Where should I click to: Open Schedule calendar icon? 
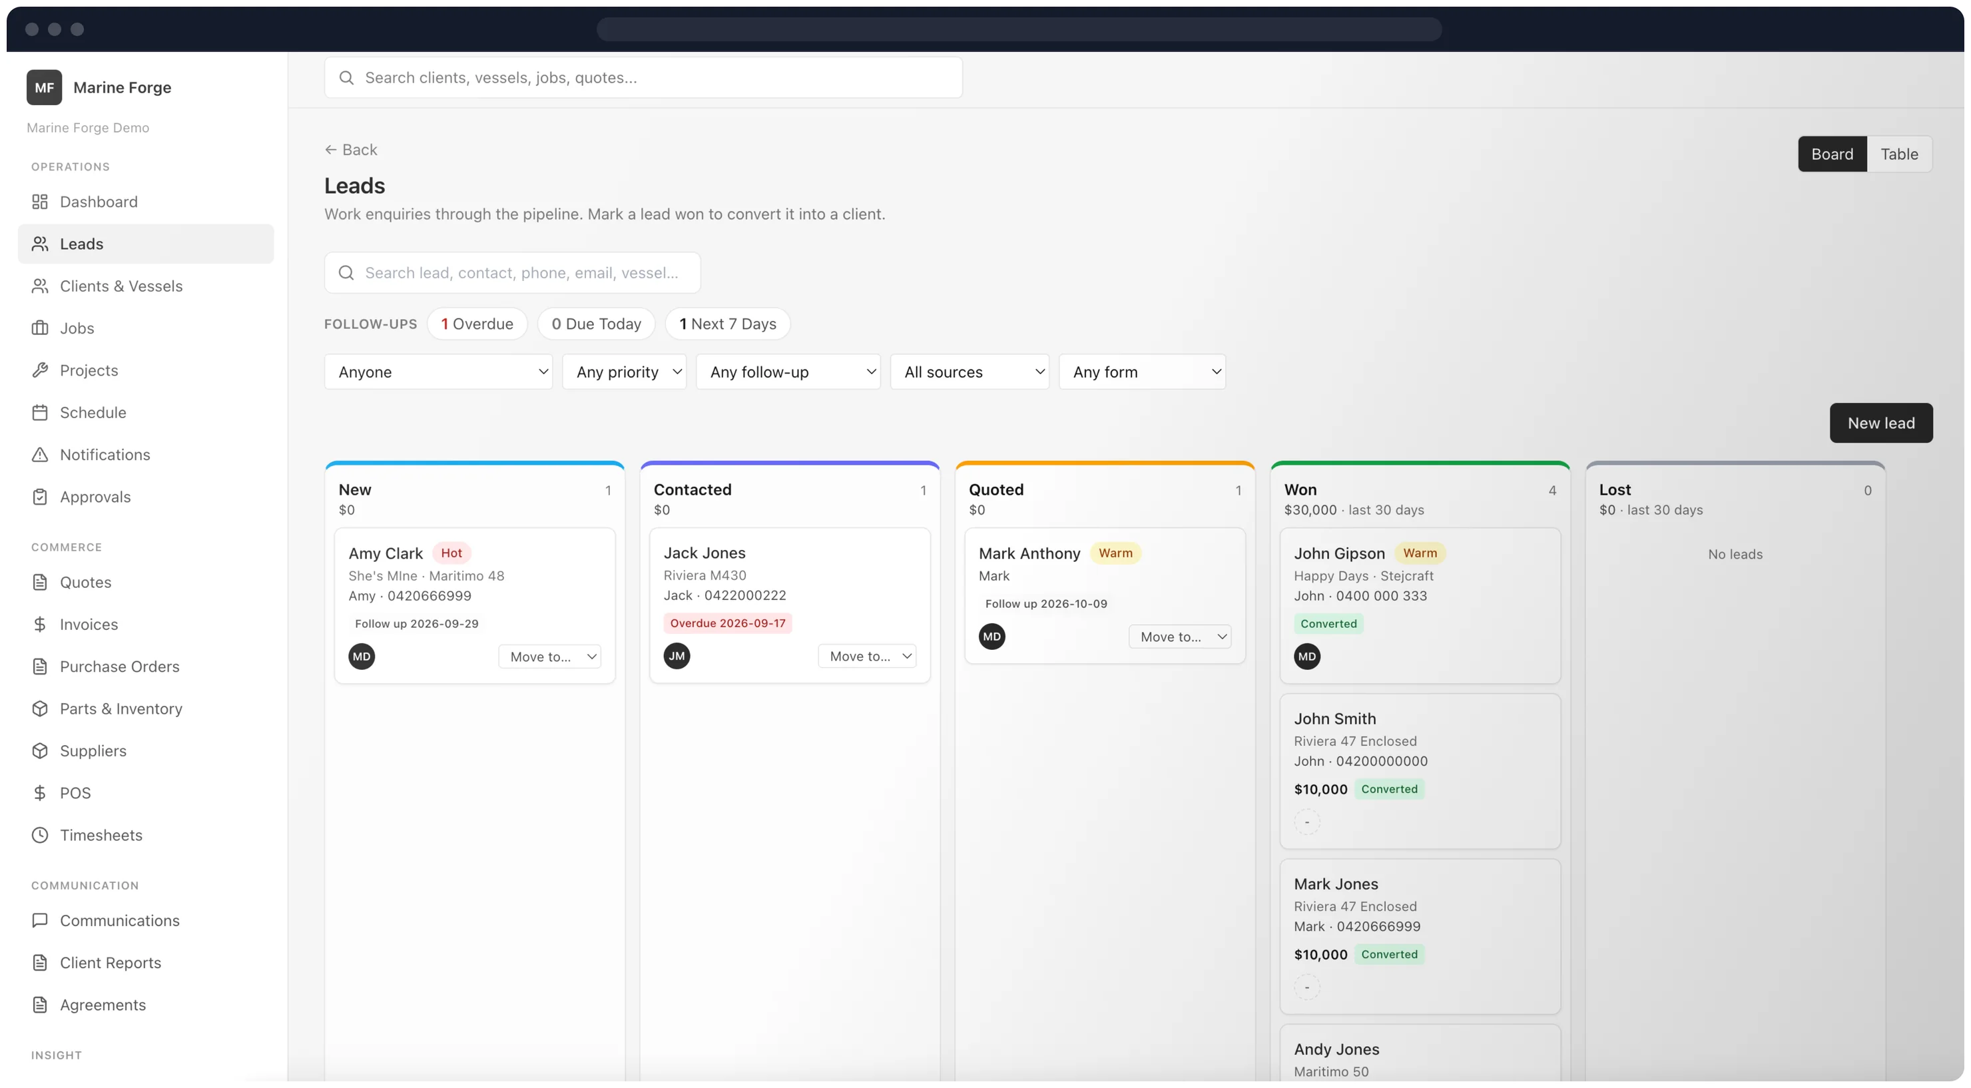point(40,412)
